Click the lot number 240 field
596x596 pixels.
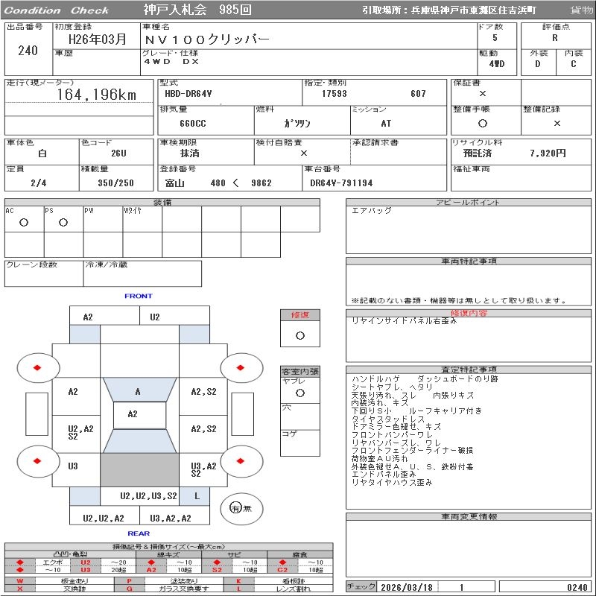coord(28,51)
